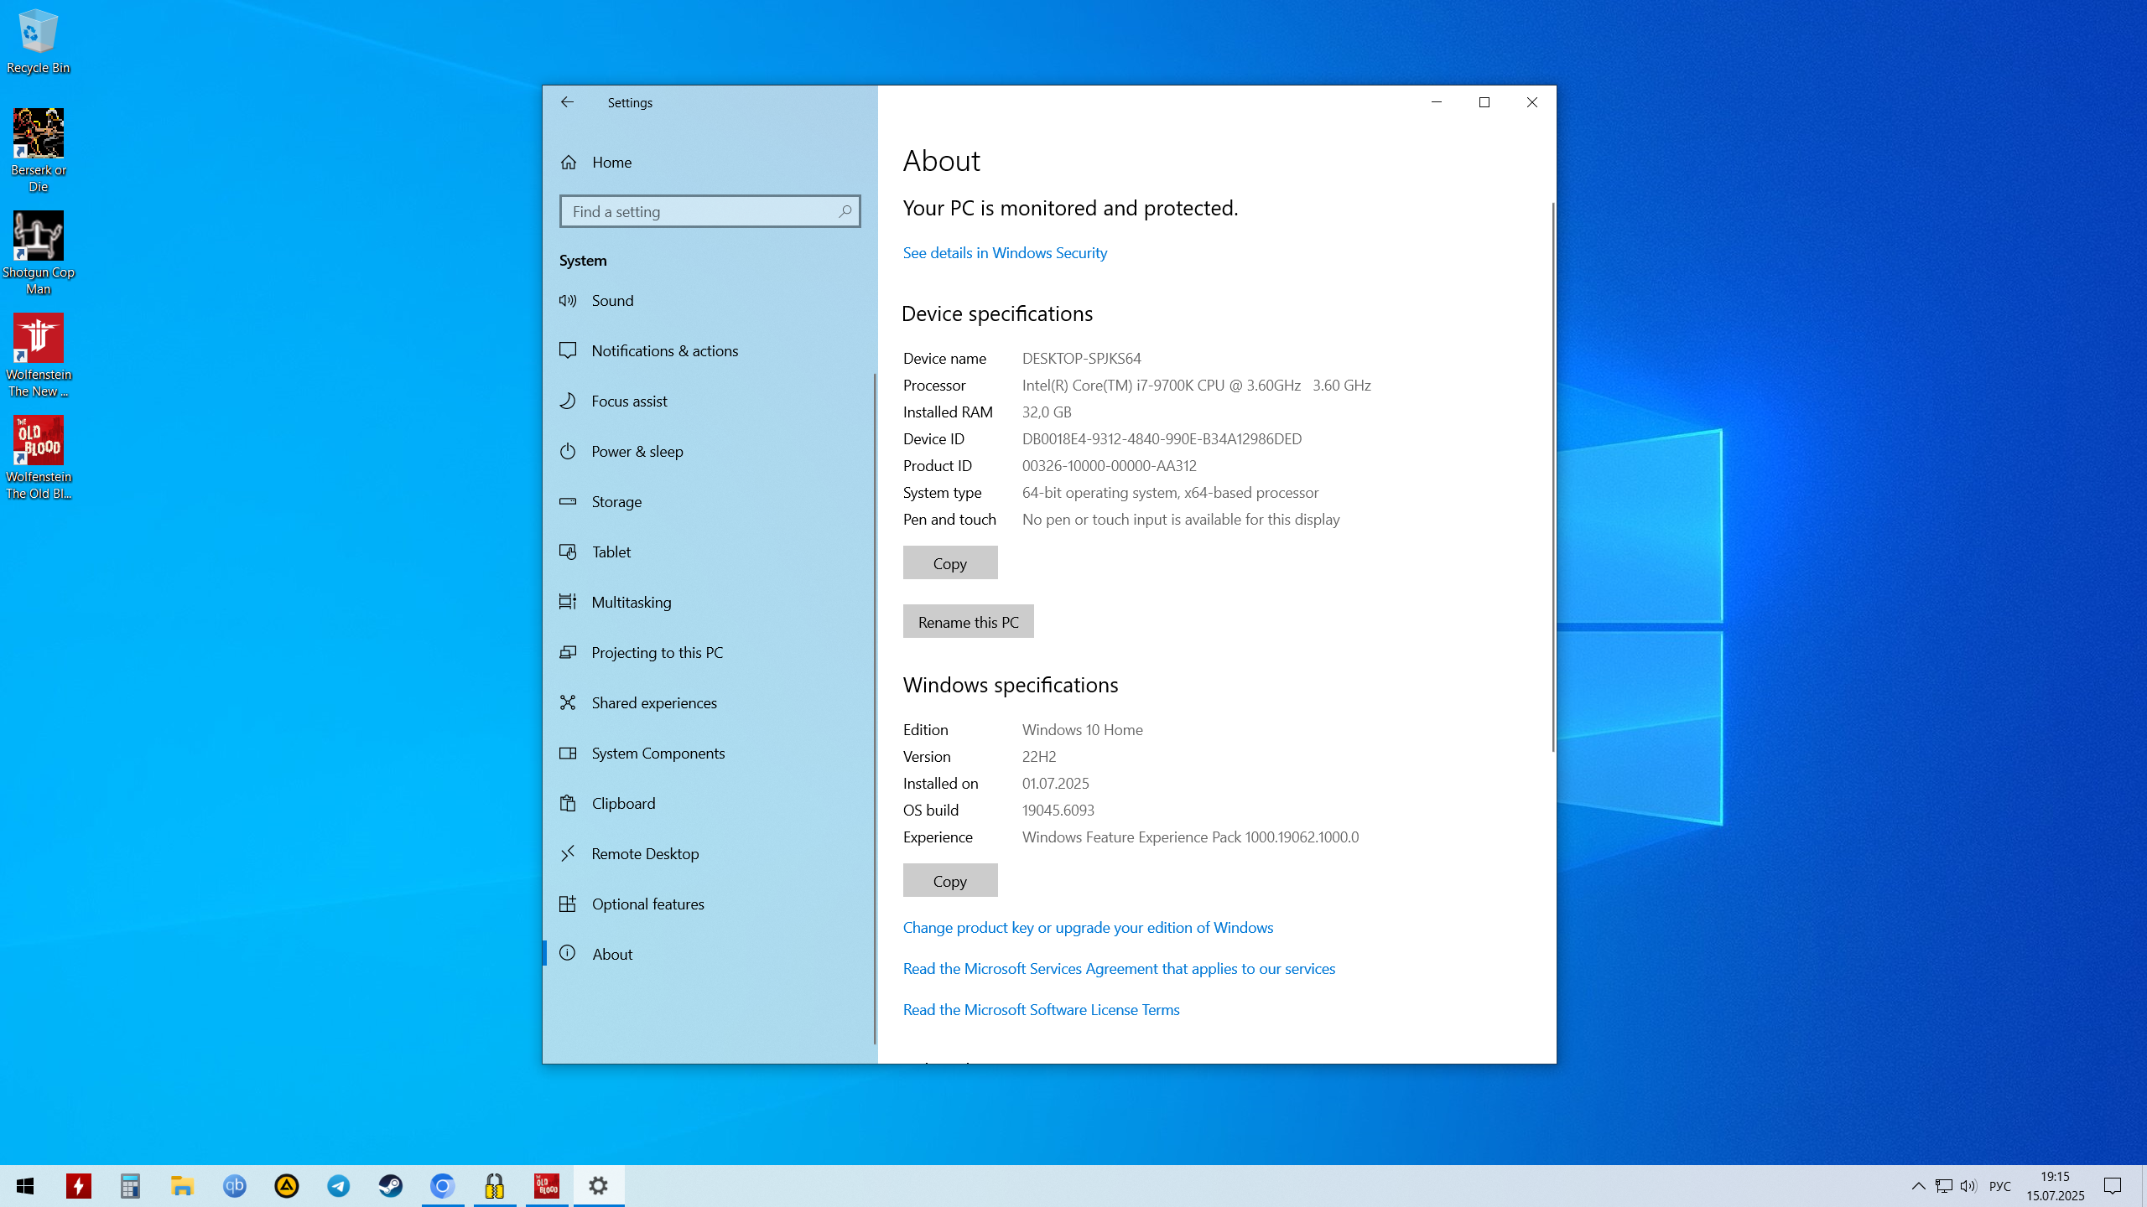The width and height of the screenshot is (2147, 1207).
Task: Click the Settings sidebar scrollbar
Action: (875, 708)
